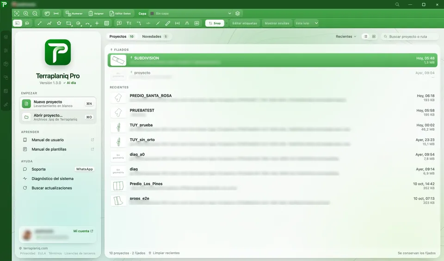Open Diagnóstico del sistema
Screen dimensions: 444x261
coord(58,179)
